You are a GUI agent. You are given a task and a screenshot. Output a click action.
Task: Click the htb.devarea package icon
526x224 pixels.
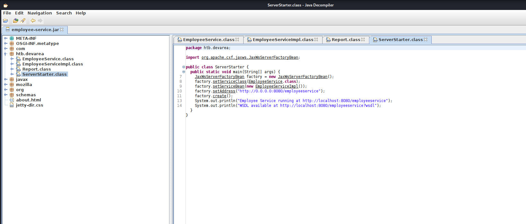(x=12, y=54)
